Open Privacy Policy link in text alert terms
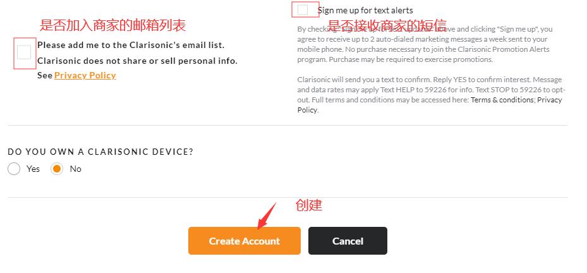The height and width of the screenshot is (273, 587). pos(430,105)
